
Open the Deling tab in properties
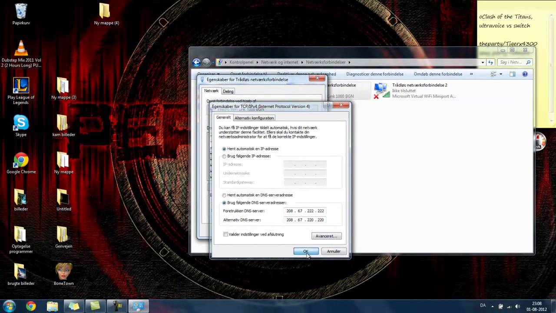(x=228, y=91)
